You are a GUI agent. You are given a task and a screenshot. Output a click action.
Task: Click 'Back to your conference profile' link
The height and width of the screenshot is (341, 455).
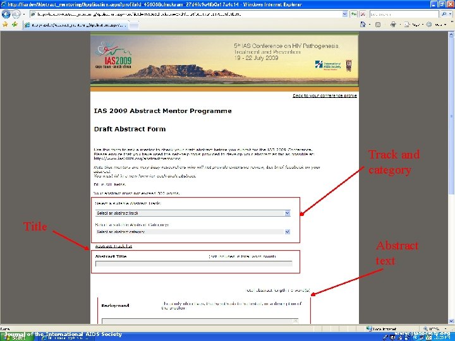point(324,95)
